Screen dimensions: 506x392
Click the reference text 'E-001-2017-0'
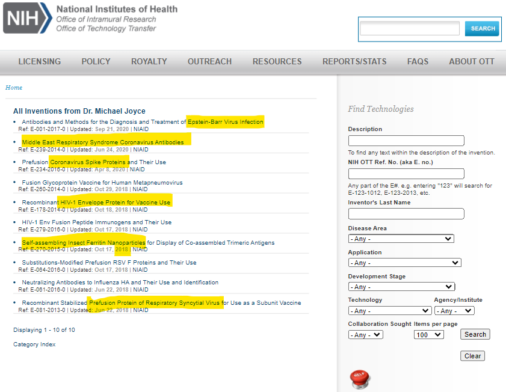(48, 129)
